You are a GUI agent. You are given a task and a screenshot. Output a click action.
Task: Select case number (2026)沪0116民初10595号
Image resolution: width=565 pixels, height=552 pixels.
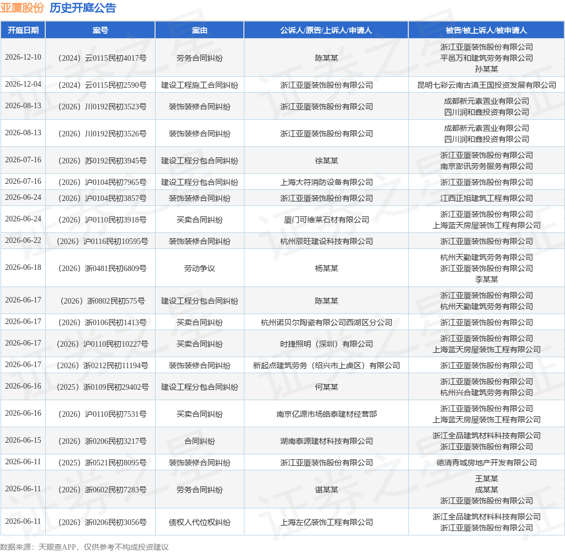pos(102,241)
